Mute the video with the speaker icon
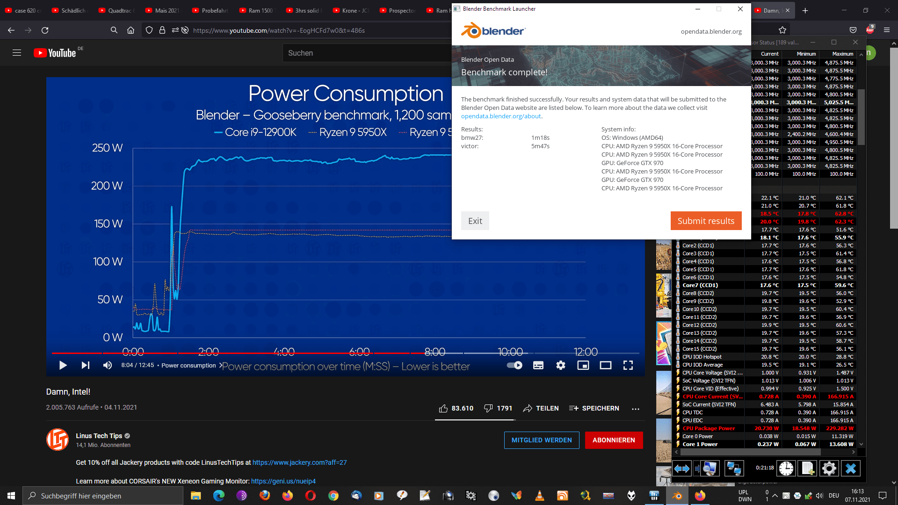The width and height of the screenshot is (898, 505). pos(107,365)
